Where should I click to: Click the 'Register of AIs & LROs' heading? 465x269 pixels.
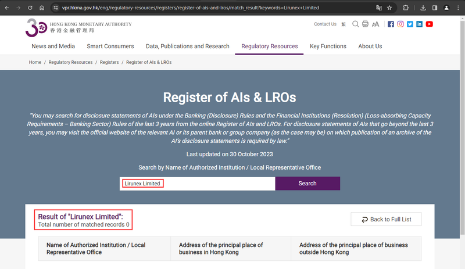click(x=230, y=98)
